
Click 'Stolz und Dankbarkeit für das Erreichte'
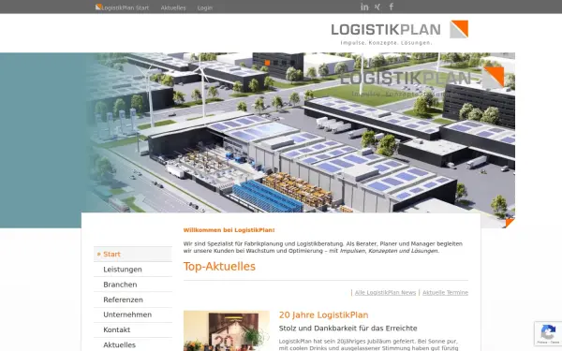(348, 329)
